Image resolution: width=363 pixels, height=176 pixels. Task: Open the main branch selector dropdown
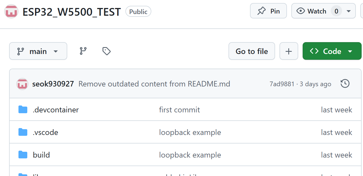38,51
